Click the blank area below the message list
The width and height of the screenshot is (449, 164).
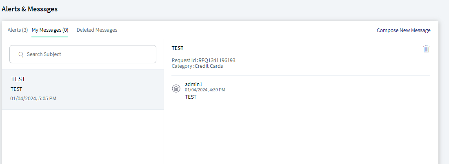point(83,137)
